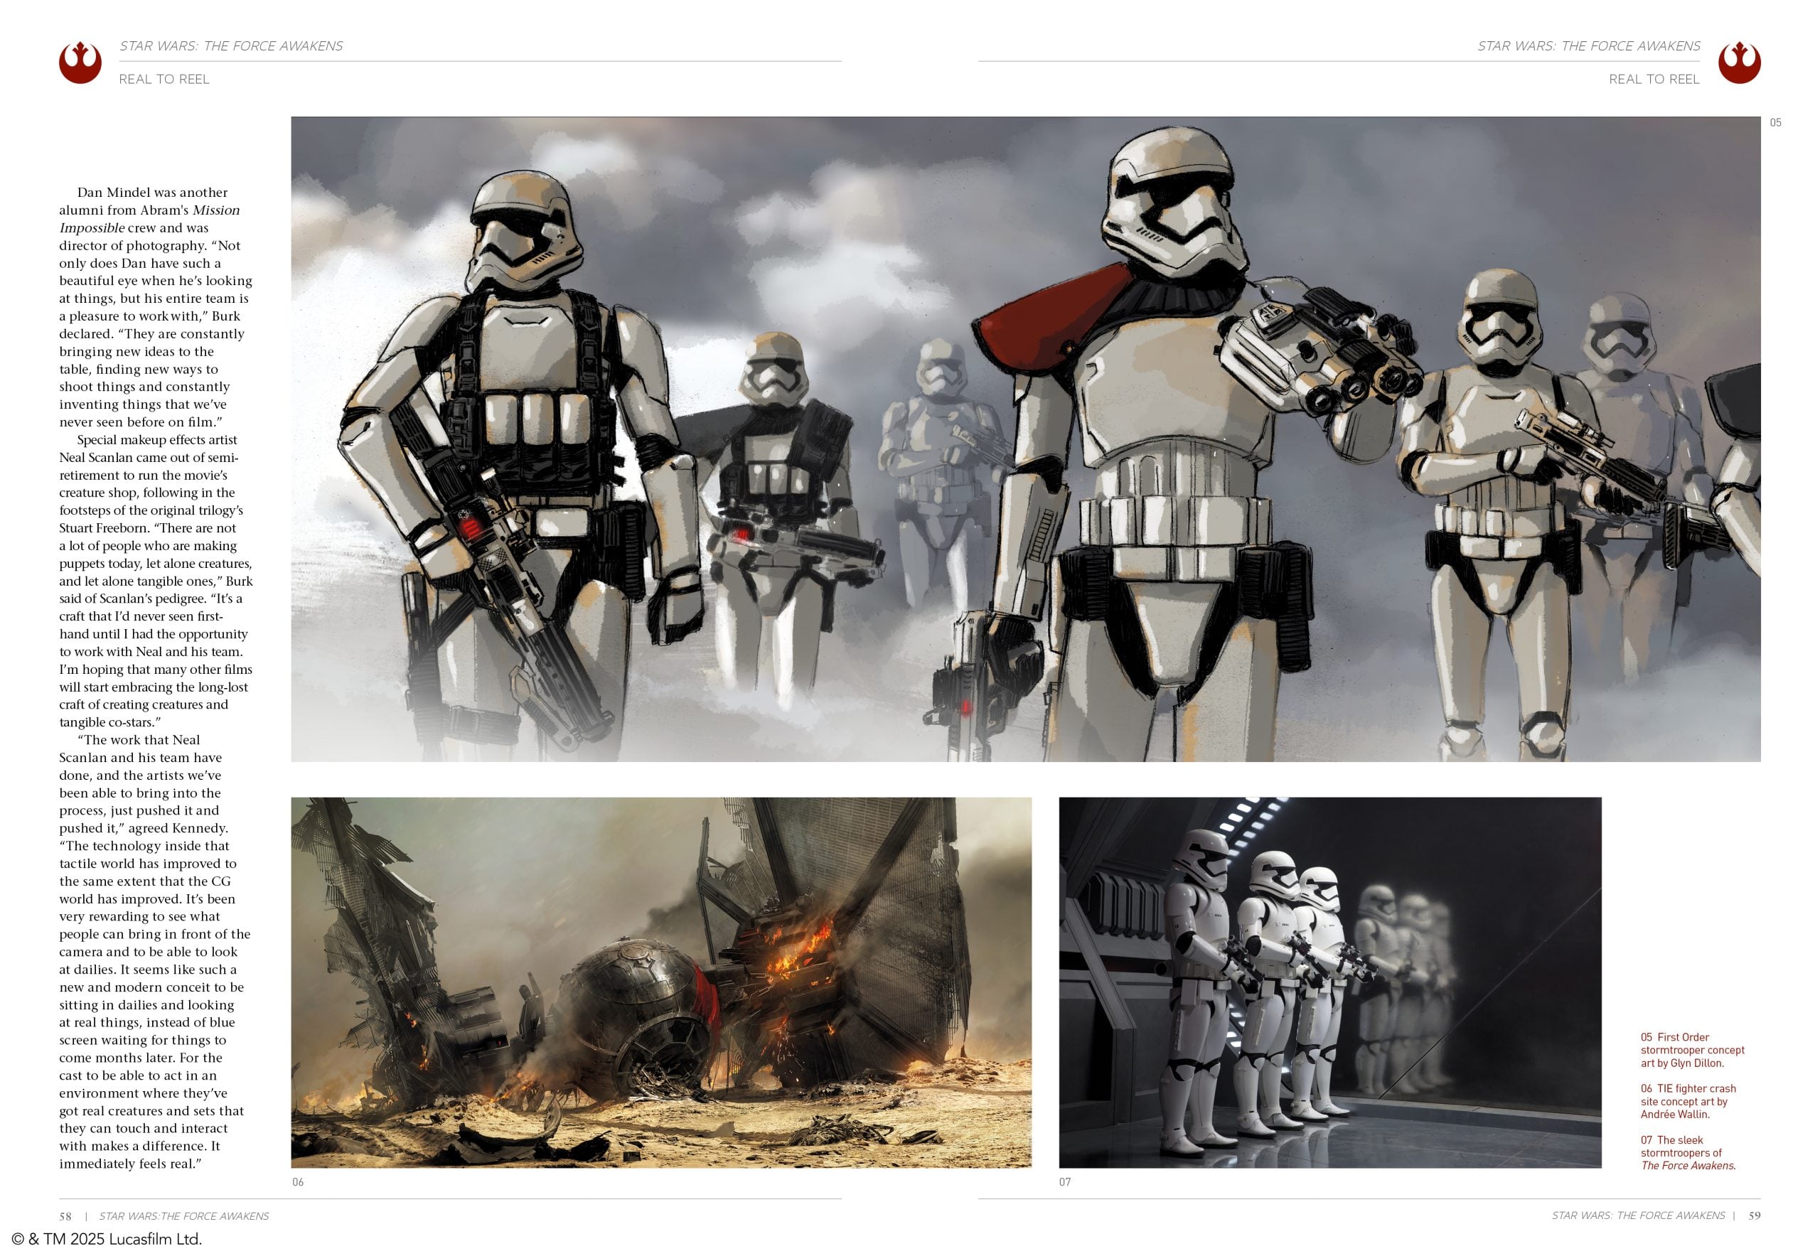Open the TIE fighter crash site image
The width and height of the screenshot is (1820, 1256).
click(660, 982)
